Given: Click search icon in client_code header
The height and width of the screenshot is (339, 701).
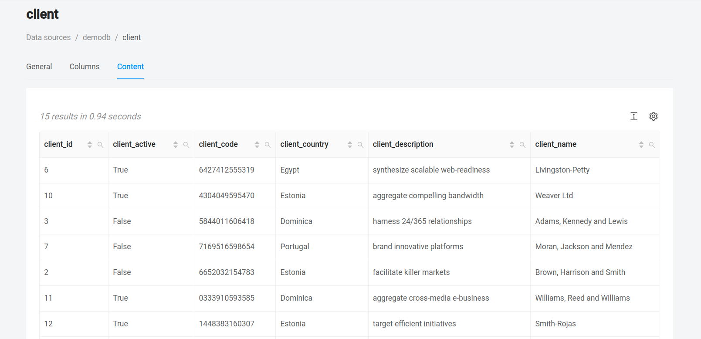Looking at the screenshot, I should pos(268,145).
